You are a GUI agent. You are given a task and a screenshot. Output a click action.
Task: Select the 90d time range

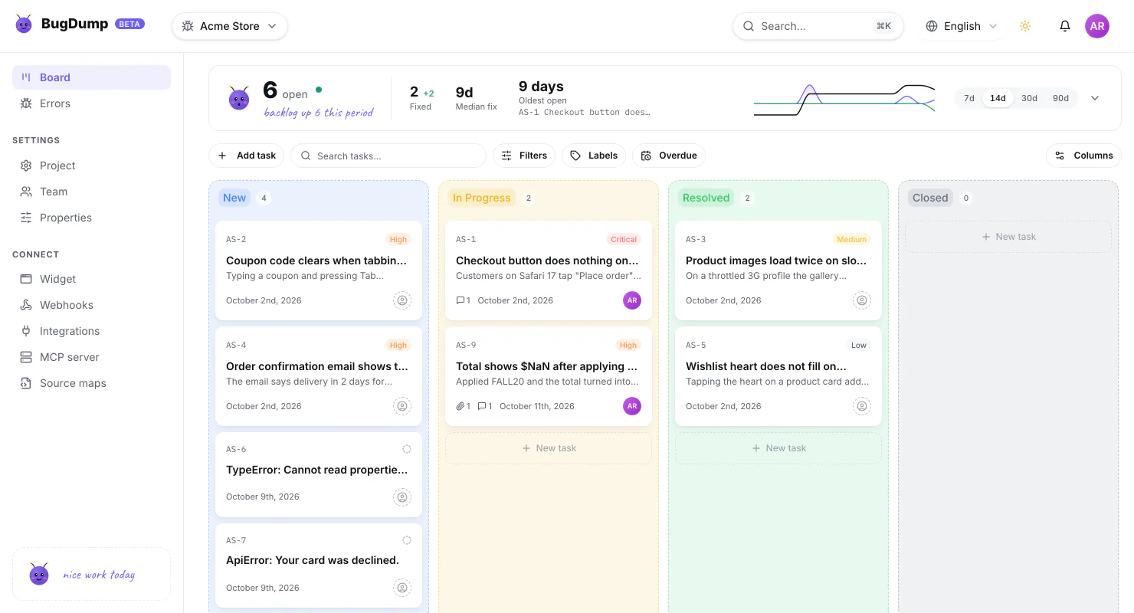[1060, 98]
